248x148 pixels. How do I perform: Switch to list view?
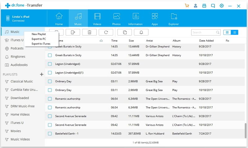pos(235,32)
